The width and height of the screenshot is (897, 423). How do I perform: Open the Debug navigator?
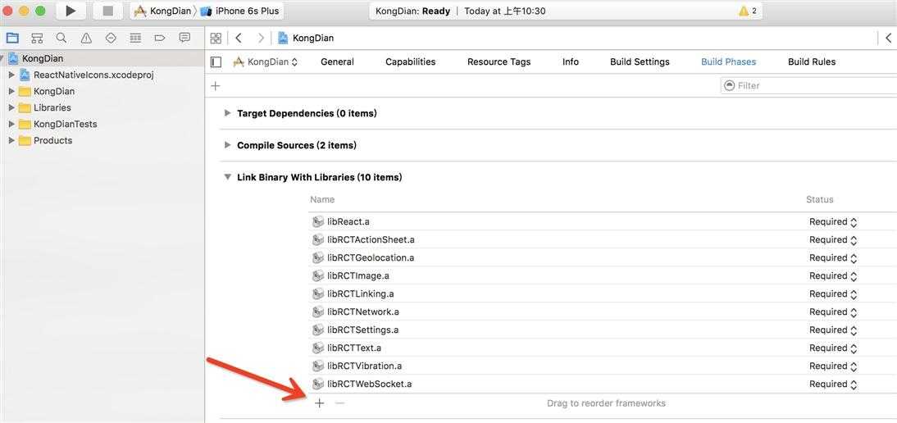click(x=135, y=39)
